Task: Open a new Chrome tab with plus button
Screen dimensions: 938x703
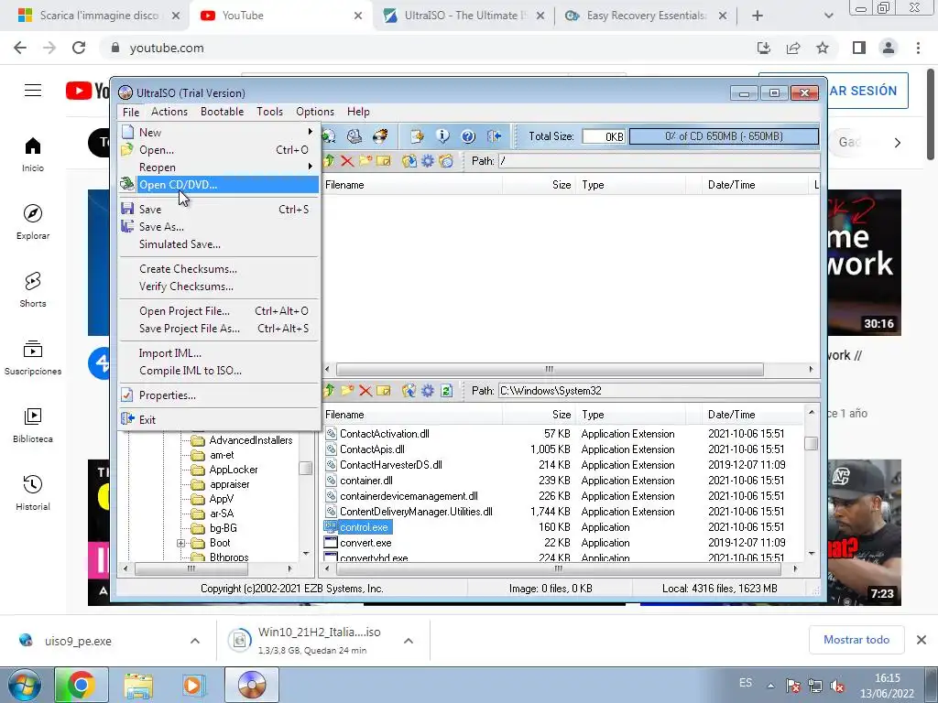Action: (x=758, y=16)
